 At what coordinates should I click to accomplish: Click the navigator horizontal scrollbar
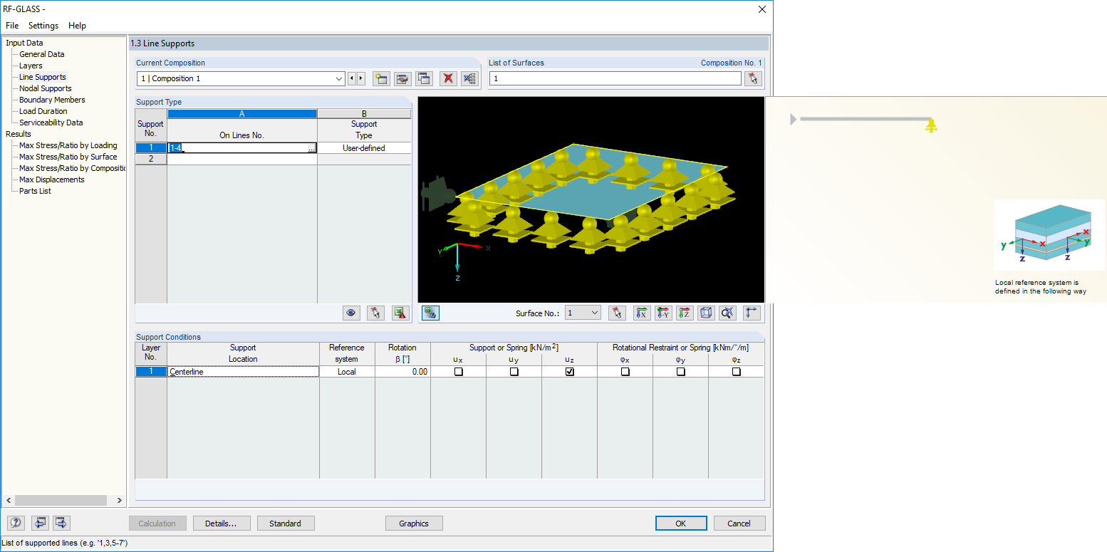tap(61, 501)
